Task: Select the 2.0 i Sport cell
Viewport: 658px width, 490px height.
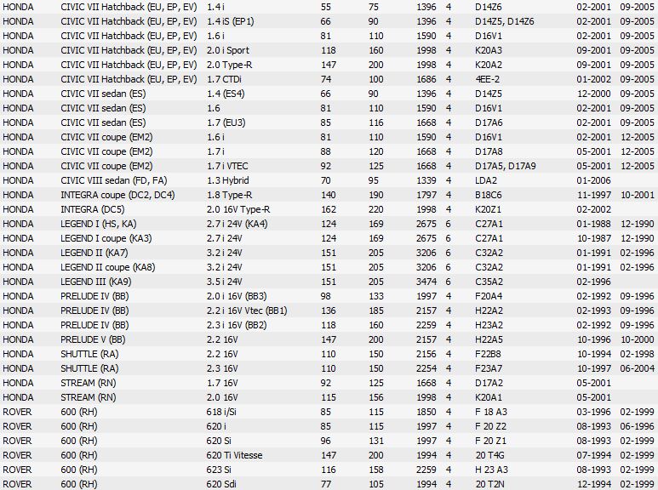Action: pyautogui.click(x=228, y=50)
